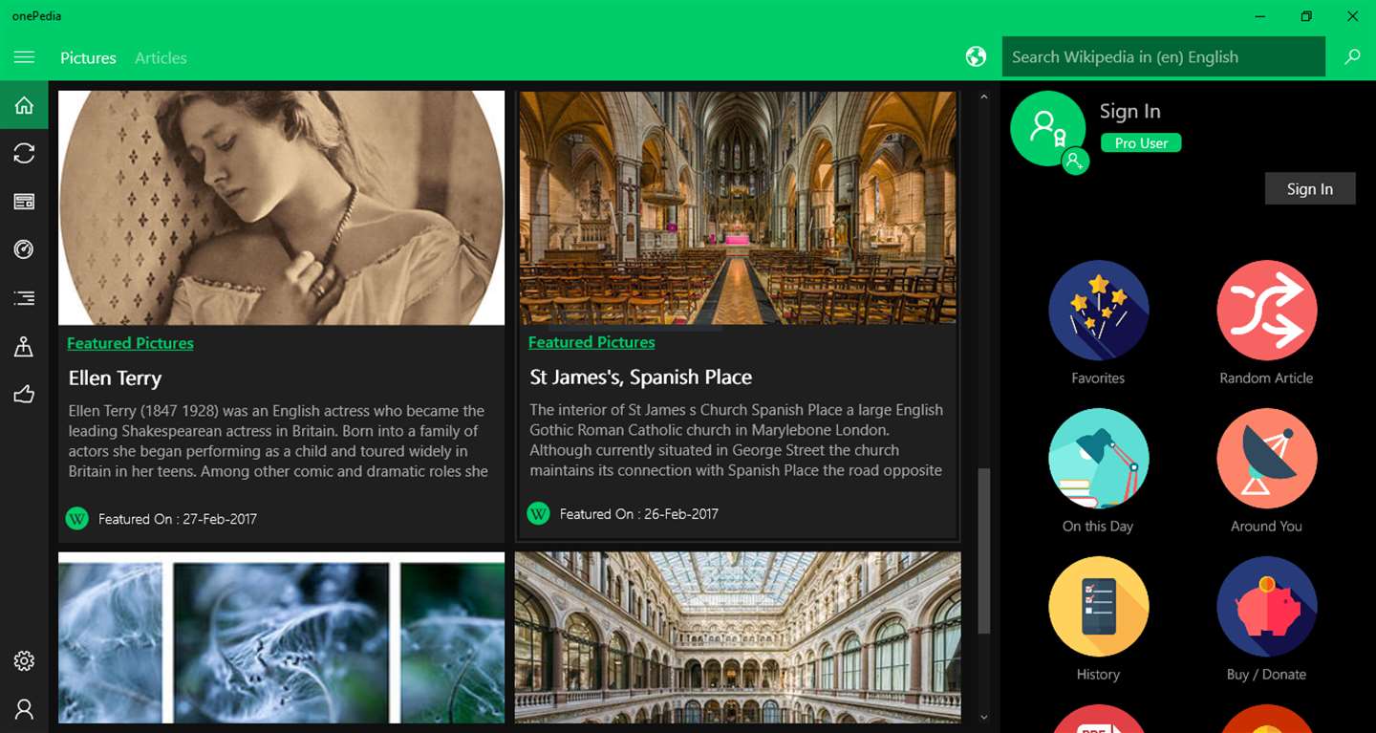Go to Home in sidebar
The image size is (1376, 733).
[x=24, y=105]
